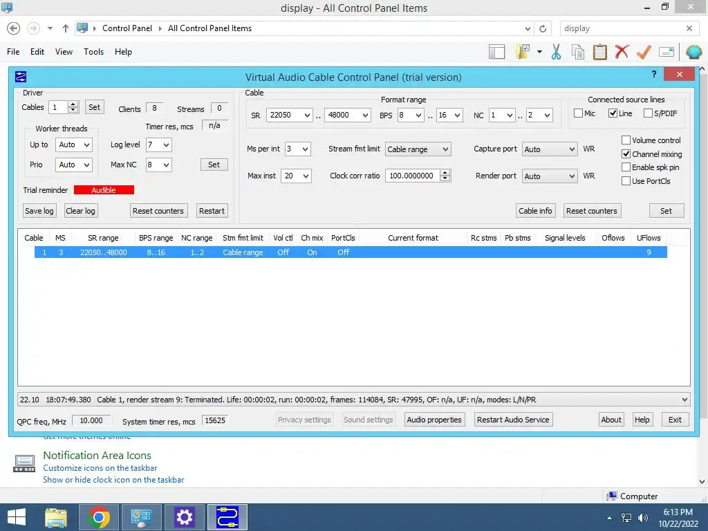Click the driver Restart button

(212, 211)
